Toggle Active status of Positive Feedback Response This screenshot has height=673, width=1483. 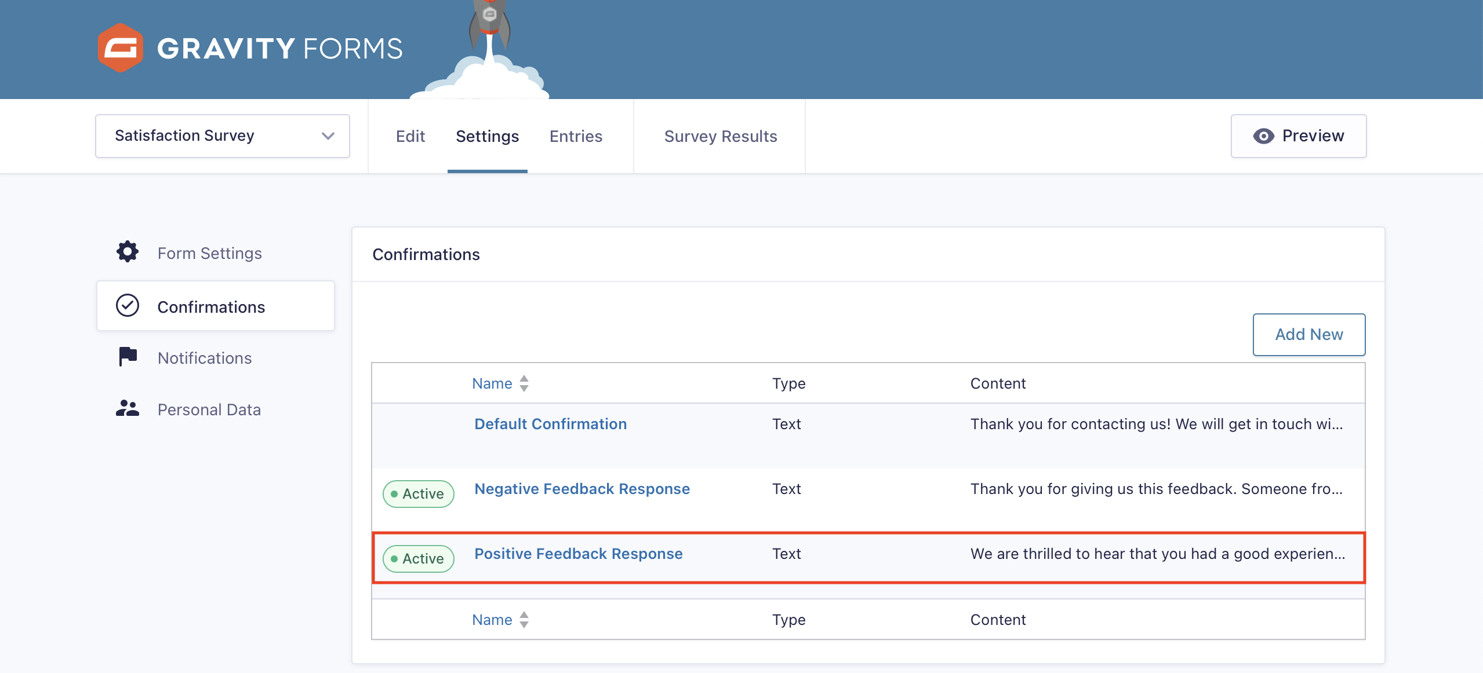click(x=419, y=559)
